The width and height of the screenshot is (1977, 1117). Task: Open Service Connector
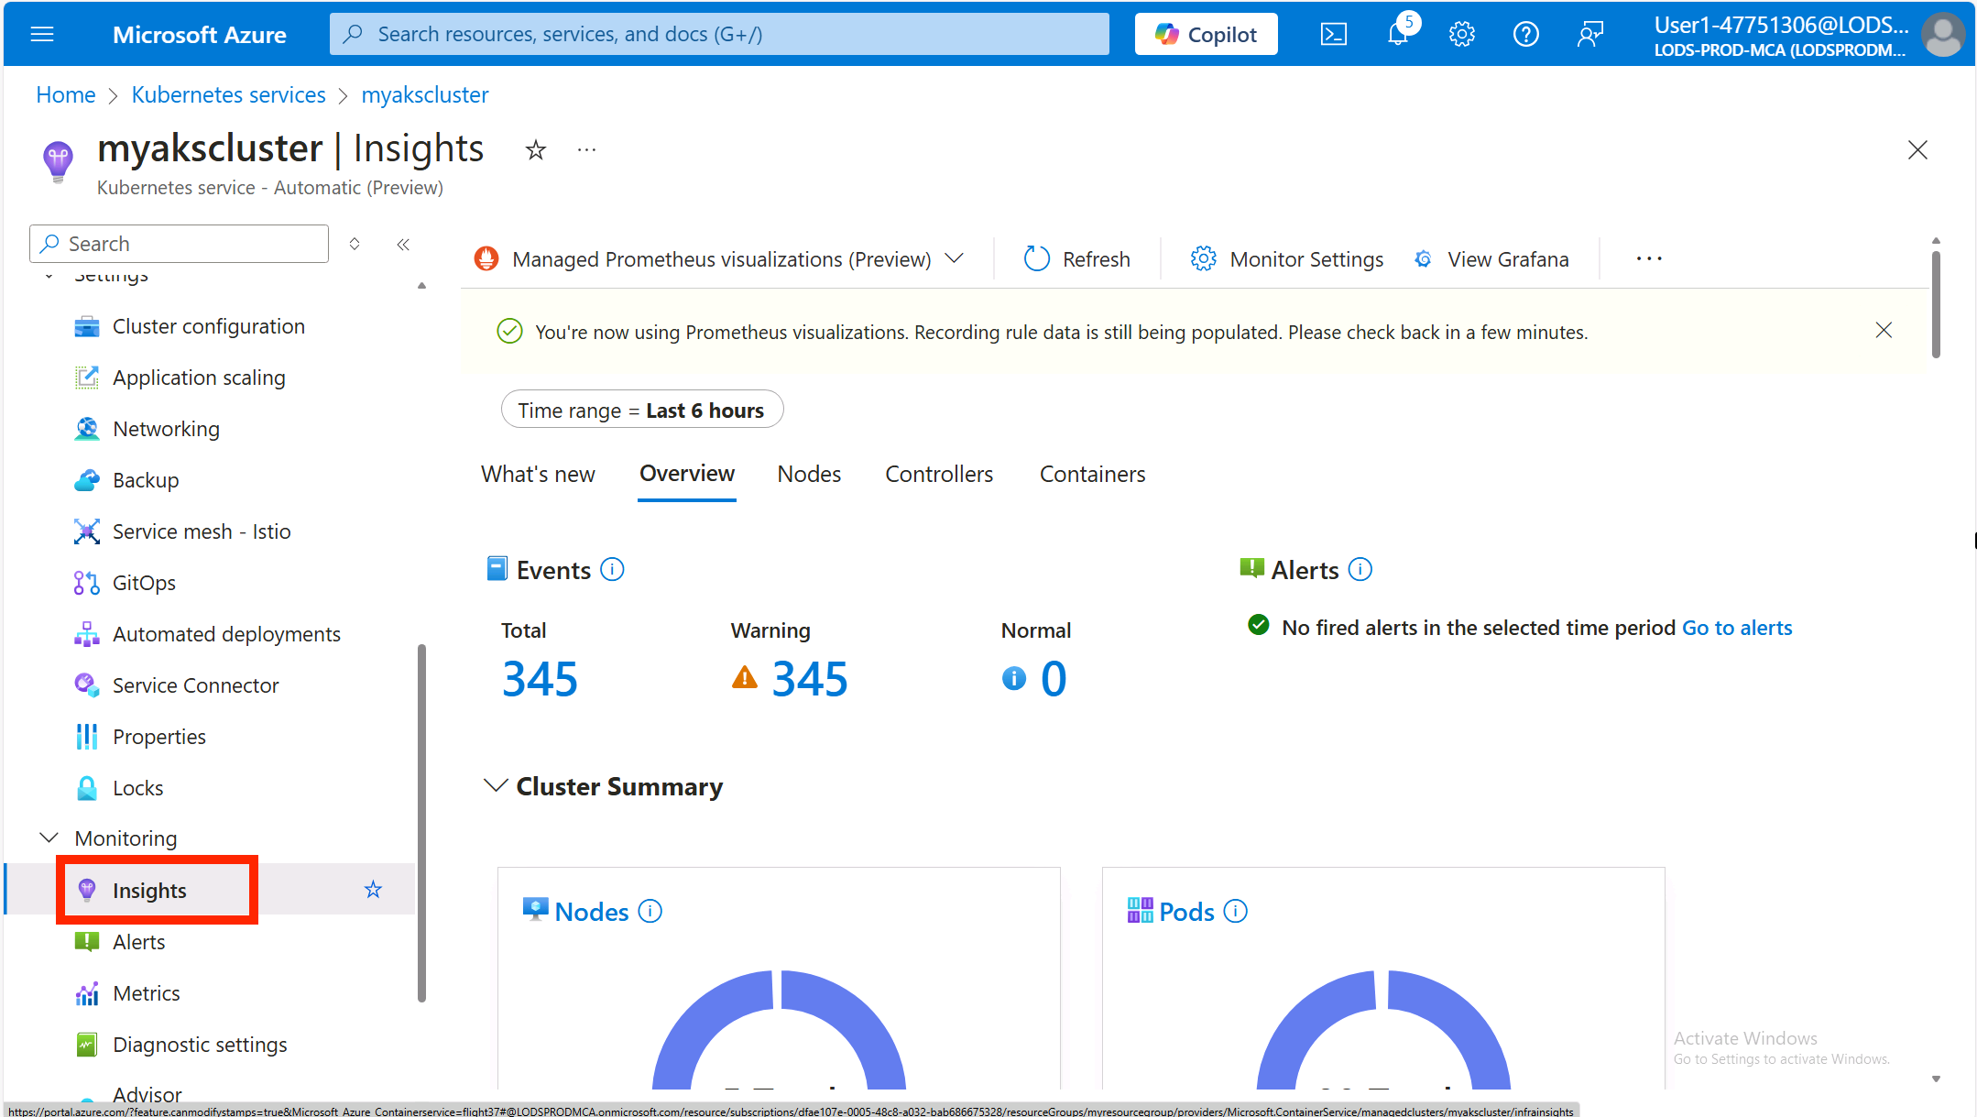[x=195, y=685]
